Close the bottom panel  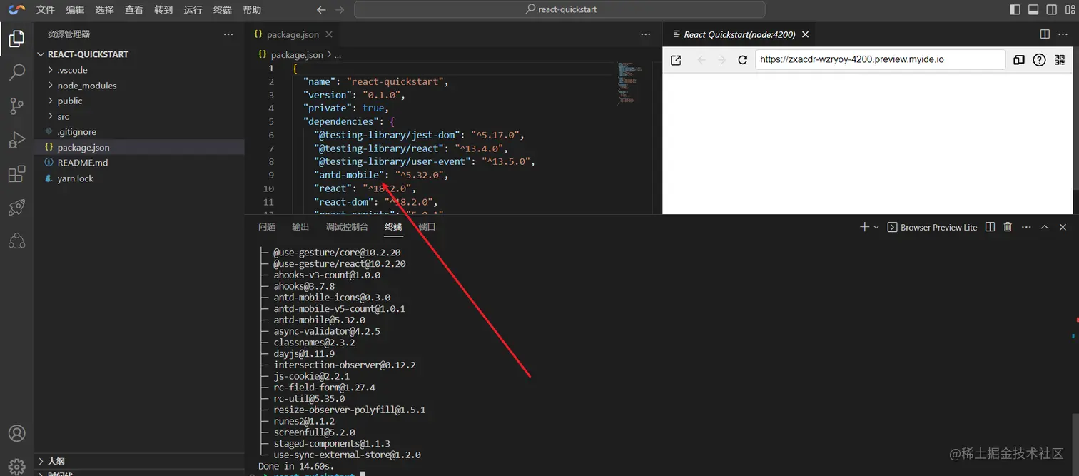[1063, 227]
